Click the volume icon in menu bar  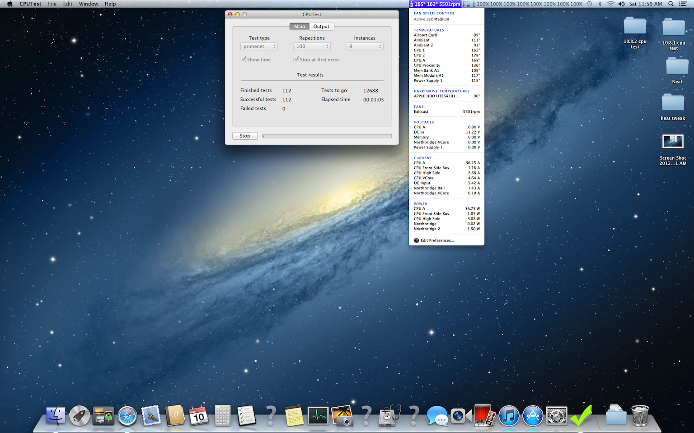pos(621,4)
